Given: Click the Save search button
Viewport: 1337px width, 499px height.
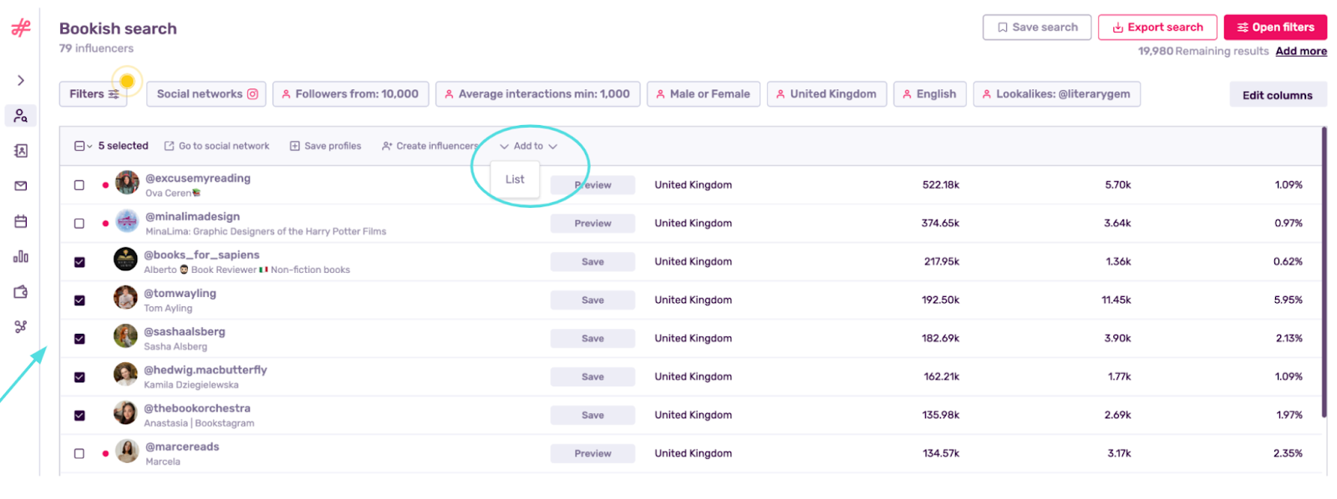Looking at the screenshot, I should pyautogui.click(x=1037, y=28).
